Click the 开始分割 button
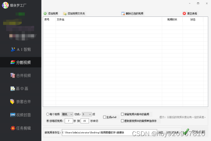Screen dimensions: 211x141 (x=195, y=132)
